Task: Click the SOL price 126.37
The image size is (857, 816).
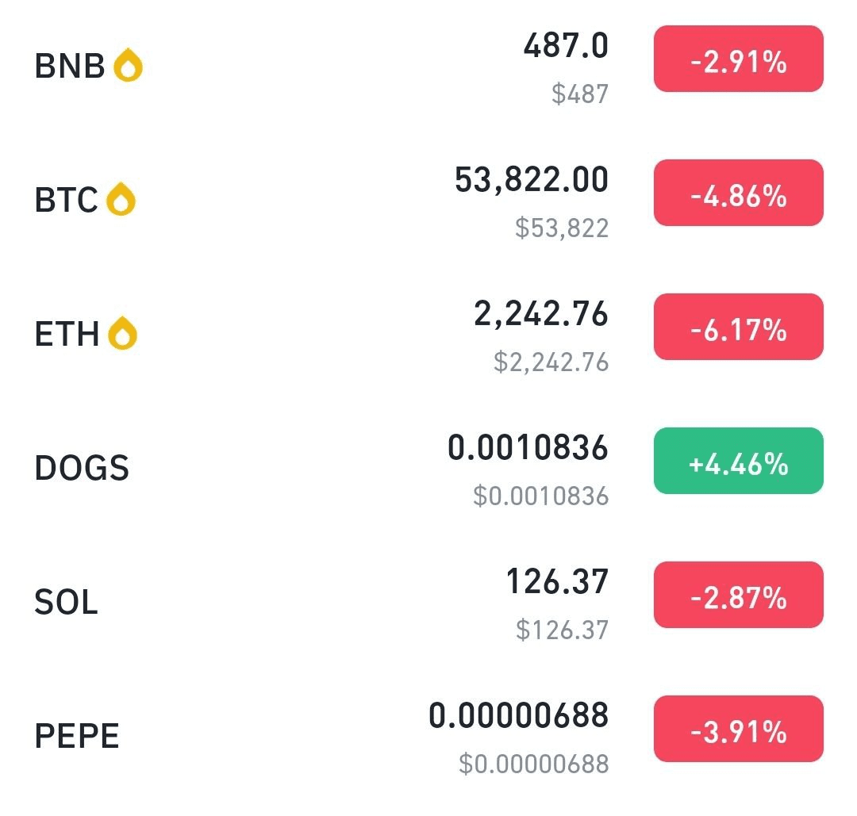Action: point(557,581)
